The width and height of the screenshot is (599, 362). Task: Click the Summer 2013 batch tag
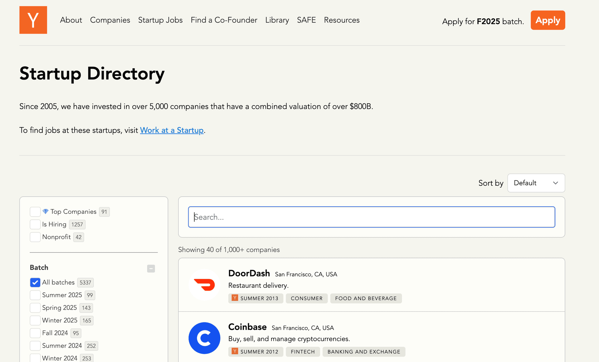point(256,298)
